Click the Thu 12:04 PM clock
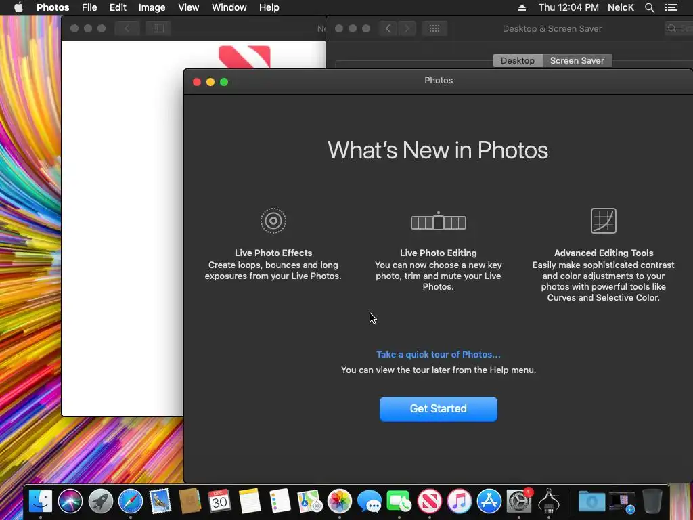Viewport: 693px width, 520px height. click(568, 7)
